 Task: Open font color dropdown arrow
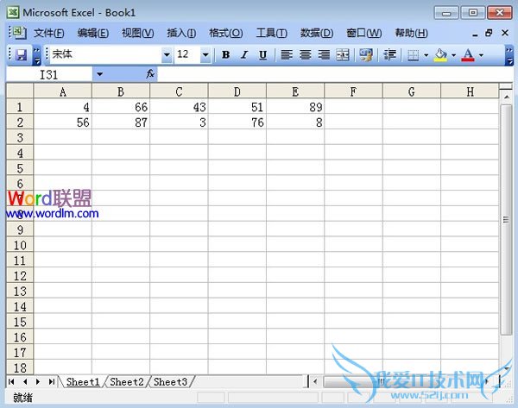[x=481, y=55]
